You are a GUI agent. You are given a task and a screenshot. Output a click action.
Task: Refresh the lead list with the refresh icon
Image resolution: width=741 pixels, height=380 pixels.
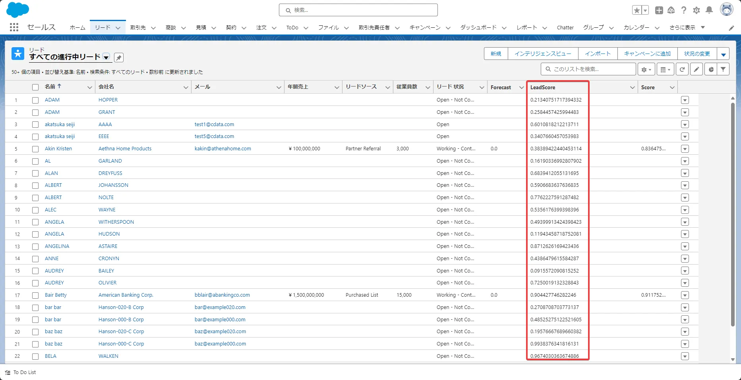tap(682, 69)
